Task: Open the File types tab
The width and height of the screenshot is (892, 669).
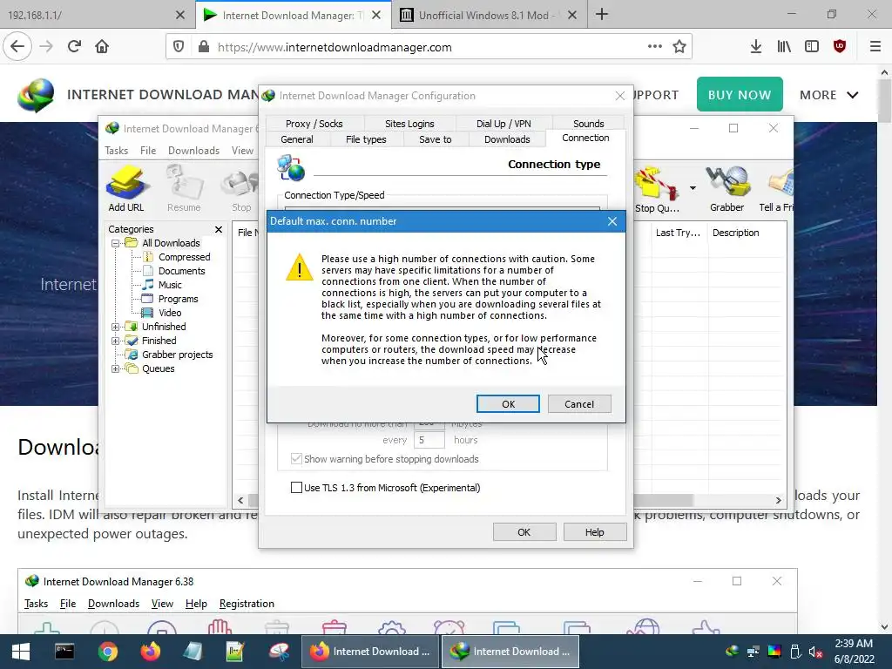Action: tap(366, 139)
